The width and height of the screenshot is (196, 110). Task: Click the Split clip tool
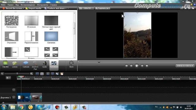click(x=52, y=74)
